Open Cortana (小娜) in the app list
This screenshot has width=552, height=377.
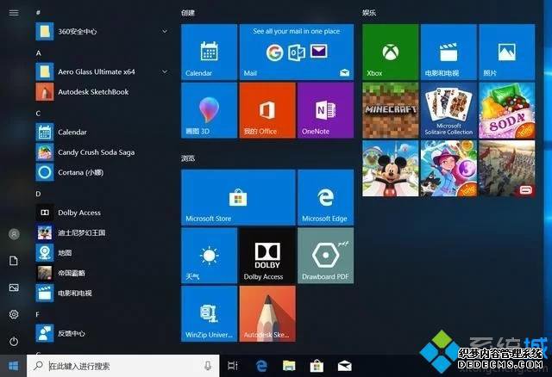(x=102, y=172)
